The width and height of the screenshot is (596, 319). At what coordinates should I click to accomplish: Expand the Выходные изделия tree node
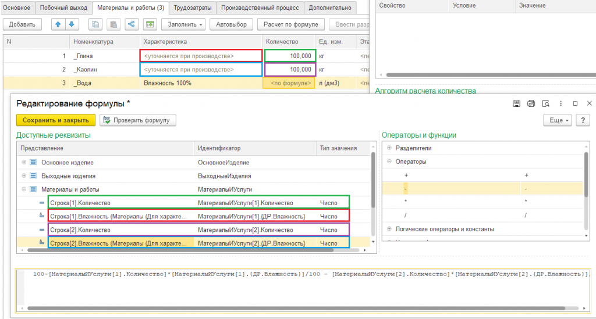tap(24, 175)
